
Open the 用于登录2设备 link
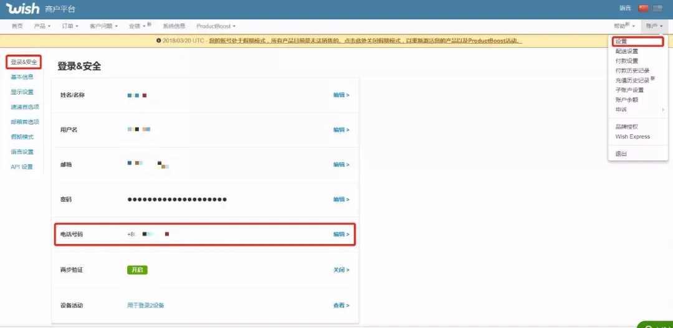145,306
